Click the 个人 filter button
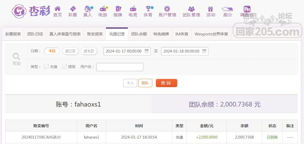This screenshot has width=304, height=144. (x=130, y=83)
